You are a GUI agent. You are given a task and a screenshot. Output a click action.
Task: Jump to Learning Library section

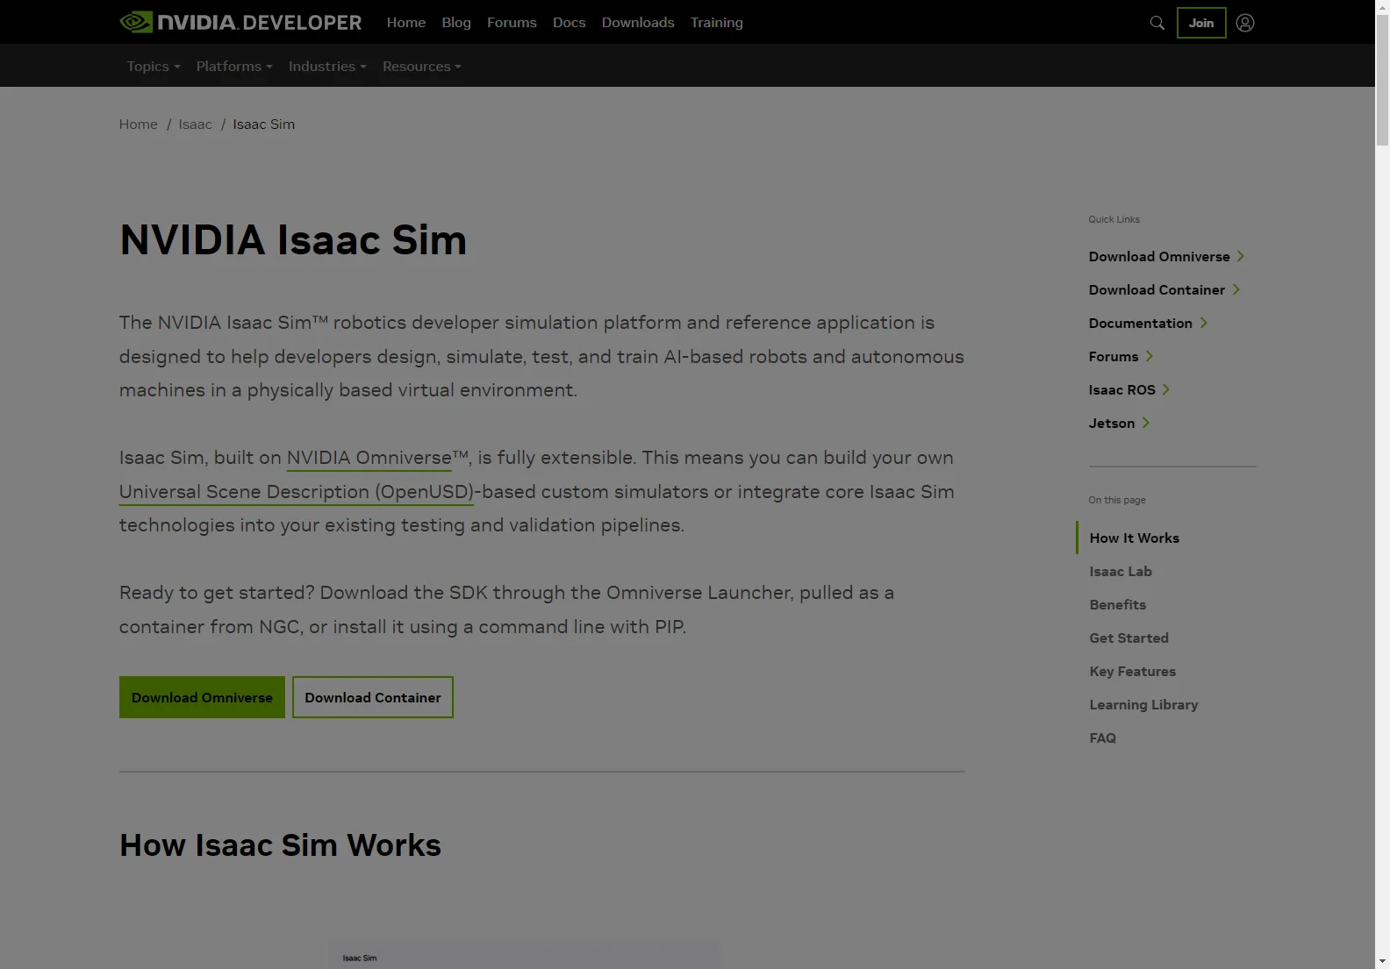(x=1143, y=704)
